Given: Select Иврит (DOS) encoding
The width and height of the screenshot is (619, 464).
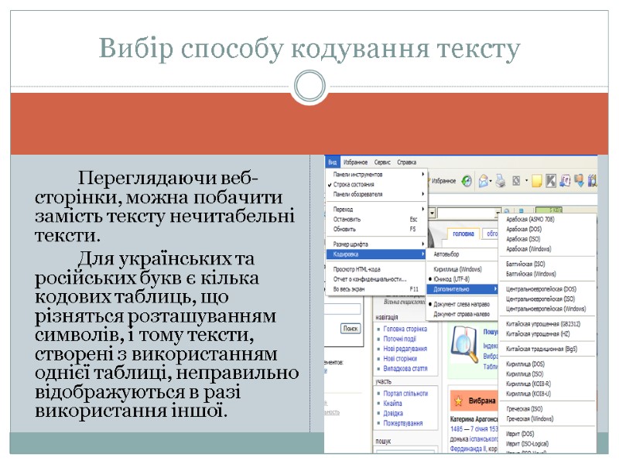Looking at the screenshot, I should click(547, 434).
